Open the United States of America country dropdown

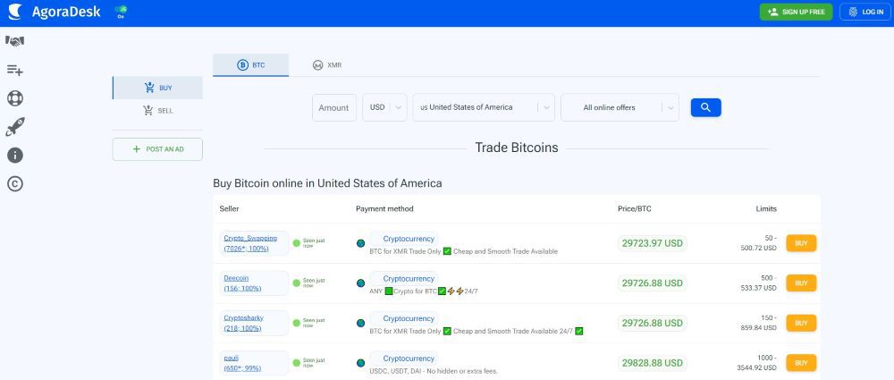483,107
